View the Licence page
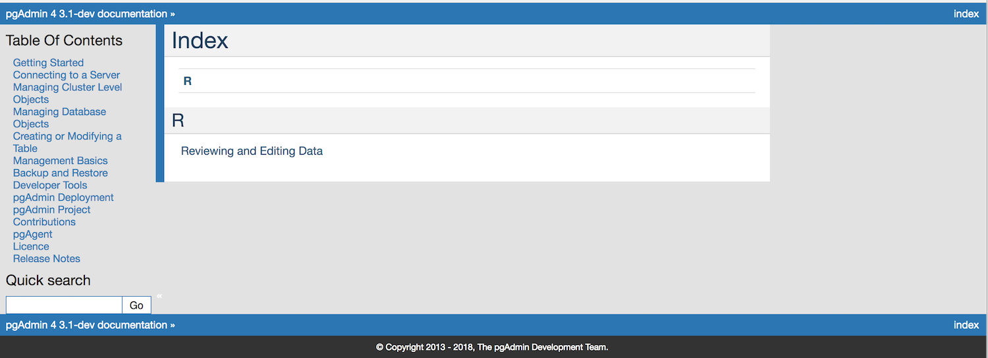This screenshot has width=988, height=358. tap(31, 246)
